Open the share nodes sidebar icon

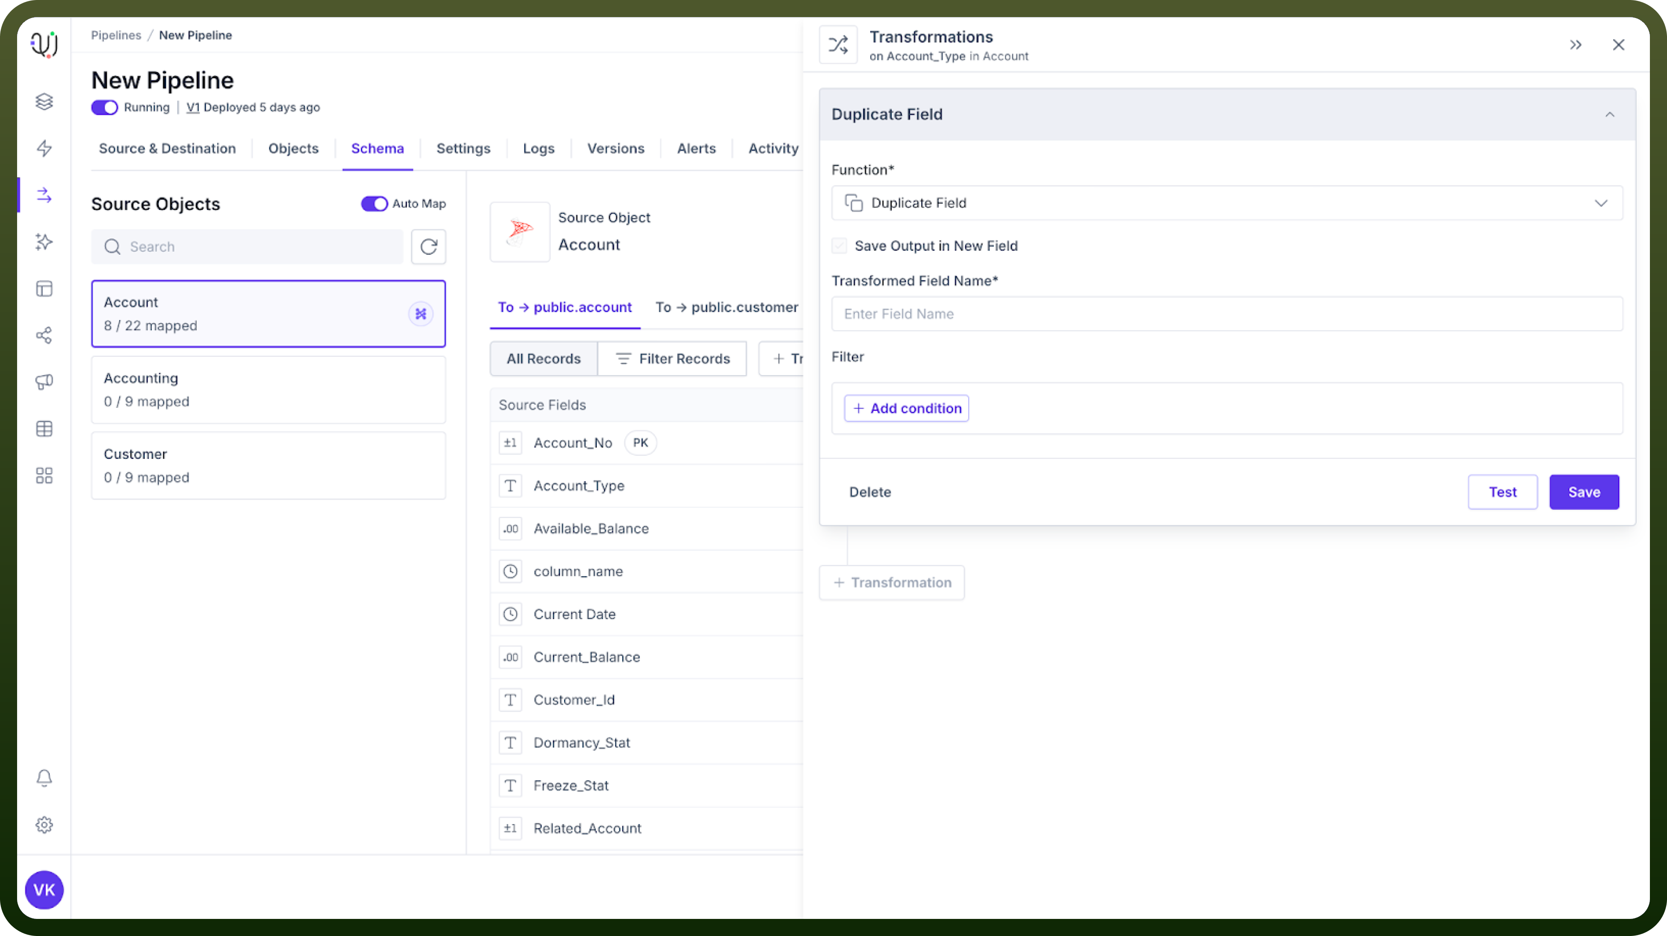[x=44, y=335]
